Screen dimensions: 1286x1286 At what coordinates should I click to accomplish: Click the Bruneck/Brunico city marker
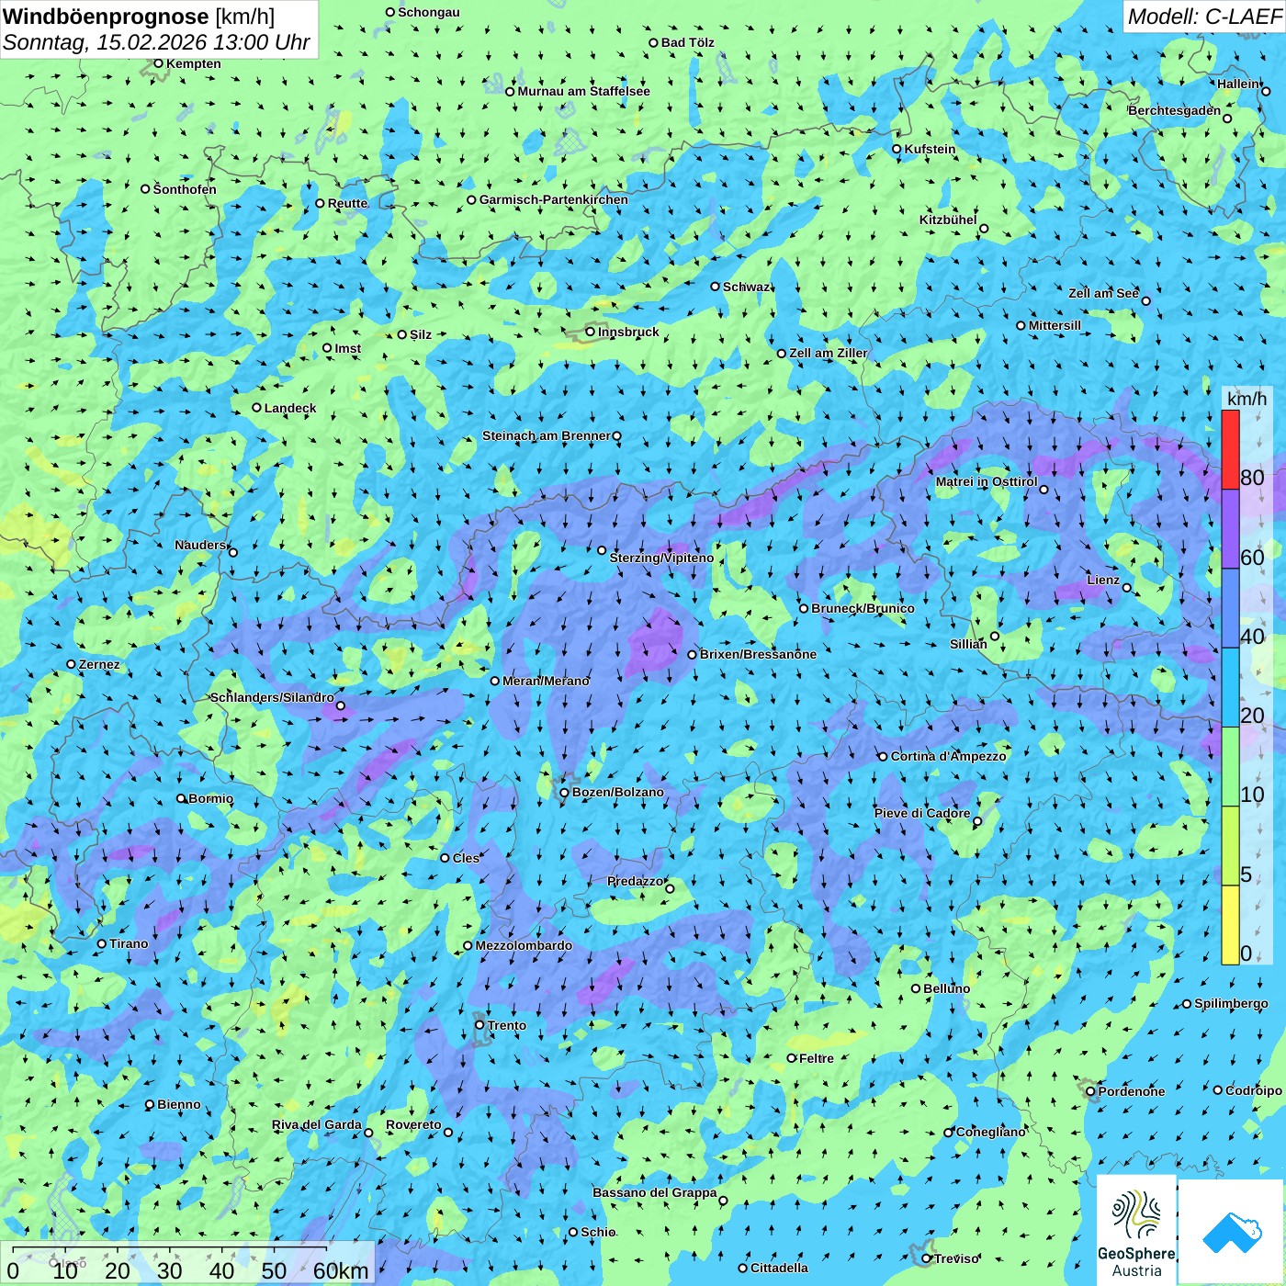[x=804, y=608]
